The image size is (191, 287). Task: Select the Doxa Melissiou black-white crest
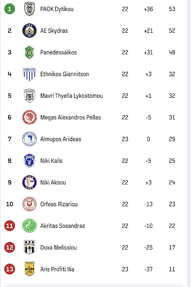click(x=30, y=247)
